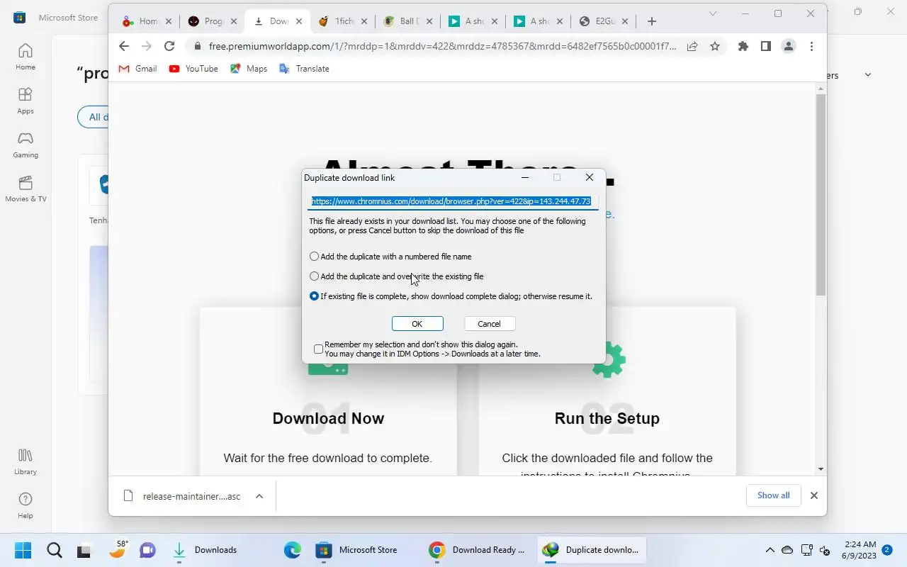This screenshot has height=567, width=907.
Task: Open the notification center badge
Action: tap(887, 550)
